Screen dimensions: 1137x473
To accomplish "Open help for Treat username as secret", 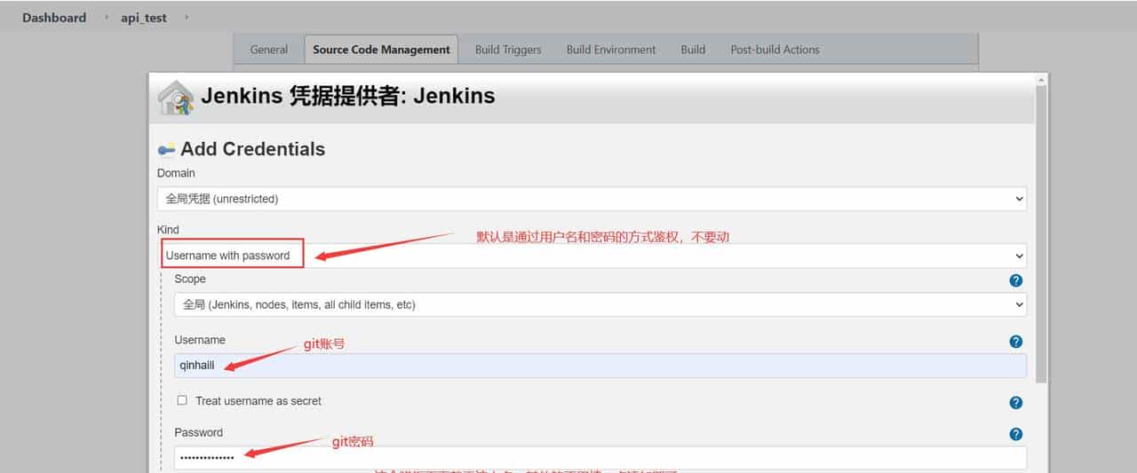I will (x=1016, y=403).
